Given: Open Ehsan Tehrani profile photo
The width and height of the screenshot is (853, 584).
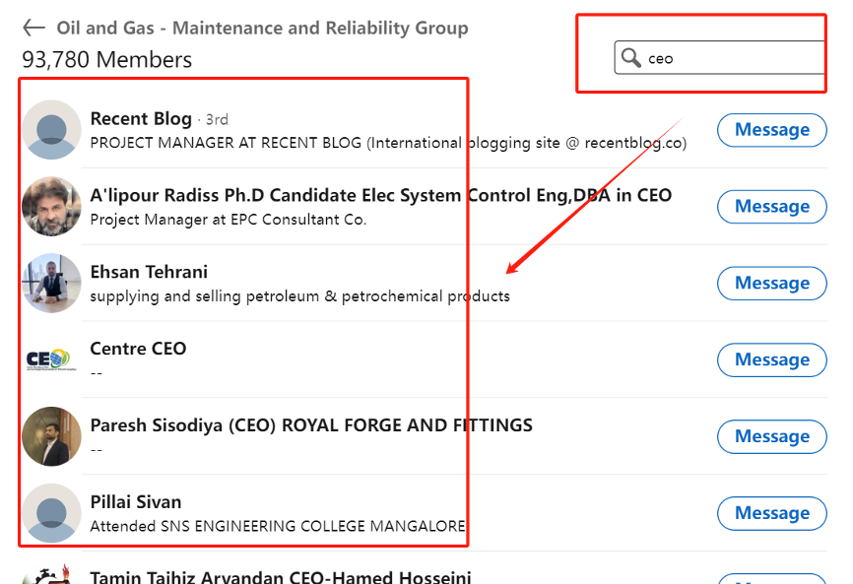Looking at the screenshot, I should (51, 284).
